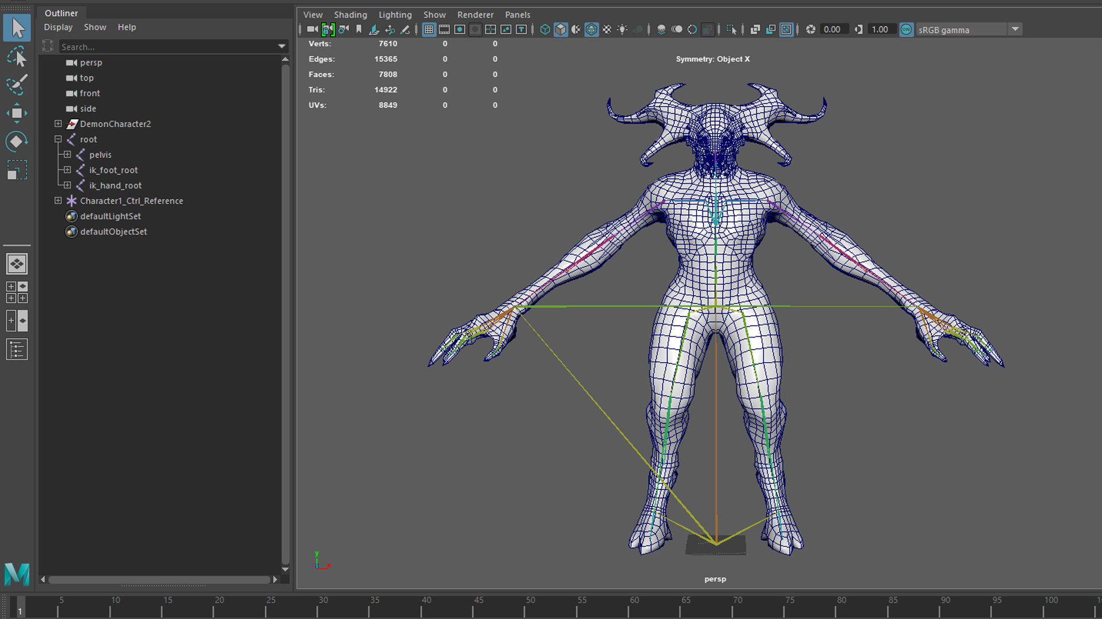Viewport: 1102px width, 619px height.
Task: Open the viewport Lighting menu
Action: click(x=395, y=14)
